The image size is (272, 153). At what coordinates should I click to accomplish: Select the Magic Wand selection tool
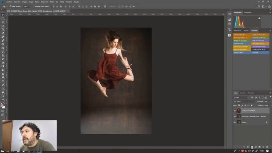click(3, 25)
